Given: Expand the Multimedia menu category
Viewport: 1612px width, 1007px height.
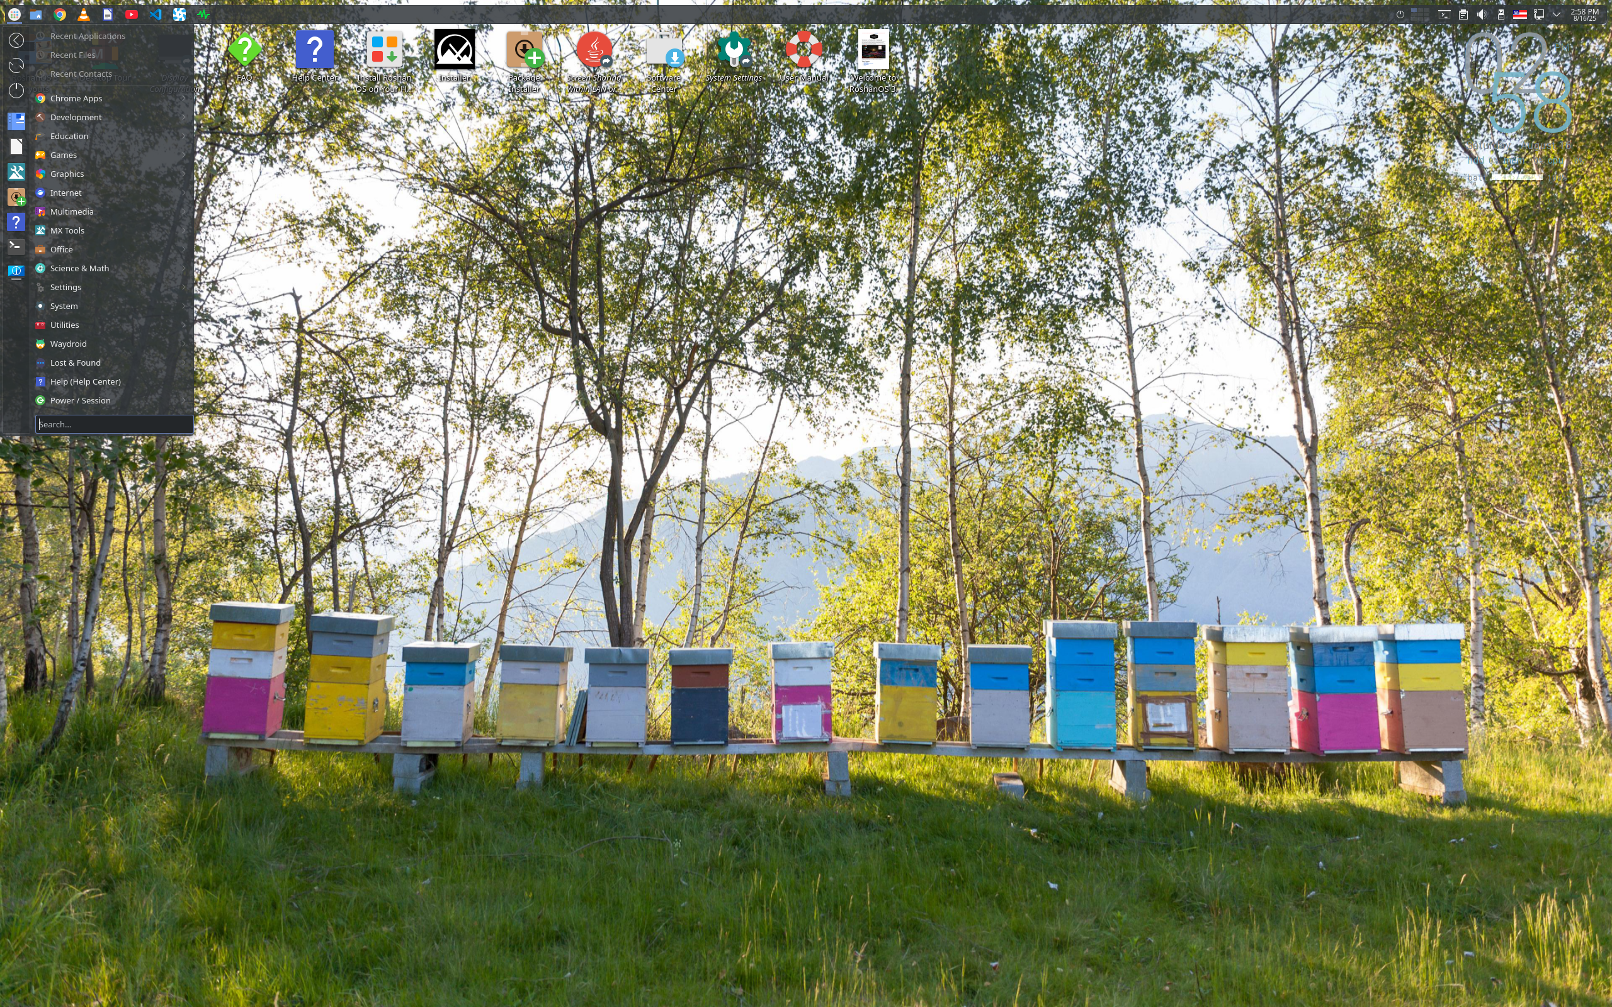Looking at the screenshot, I should pyautogui.click(x=113, y=212).
